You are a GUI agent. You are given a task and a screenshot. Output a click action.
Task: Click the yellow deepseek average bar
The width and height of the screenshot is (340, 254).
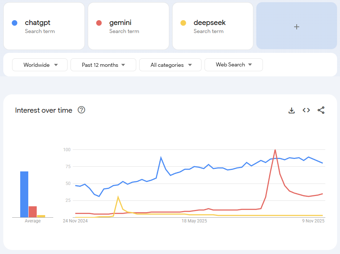tap(41, 216)
